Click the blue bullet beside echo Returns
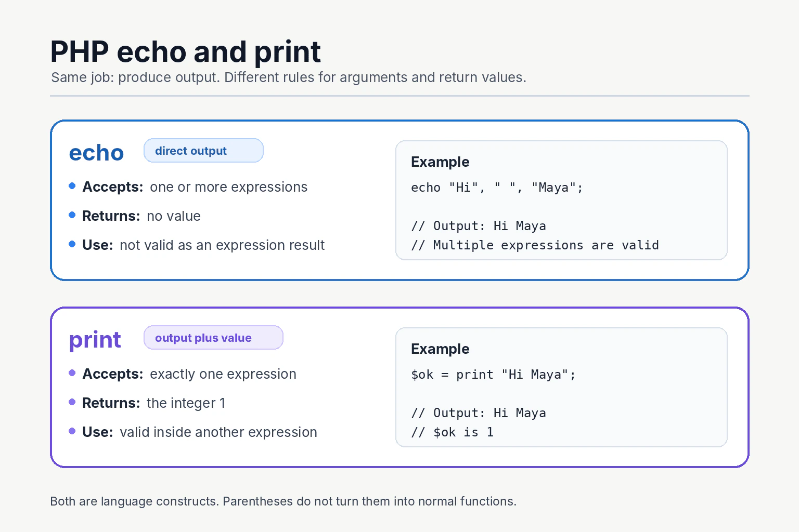The height and width of the screenshot is (532, 799). 72,215
